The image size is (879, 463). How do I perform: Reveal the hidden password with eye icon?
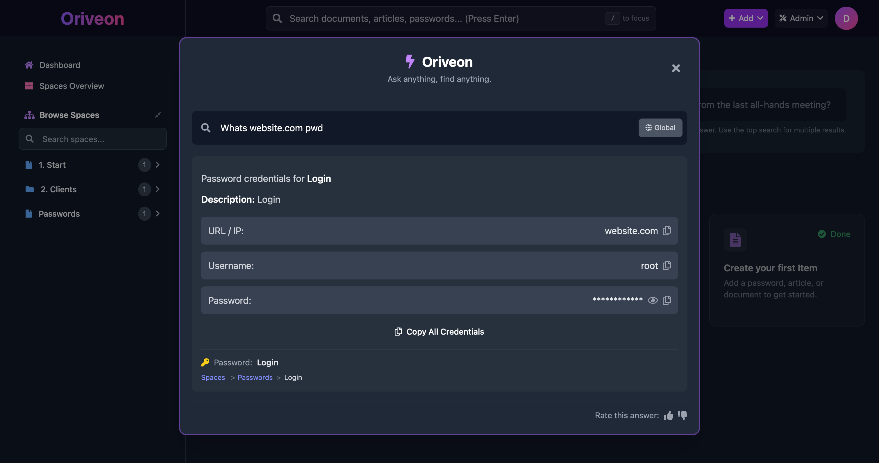tap(653, 300)
